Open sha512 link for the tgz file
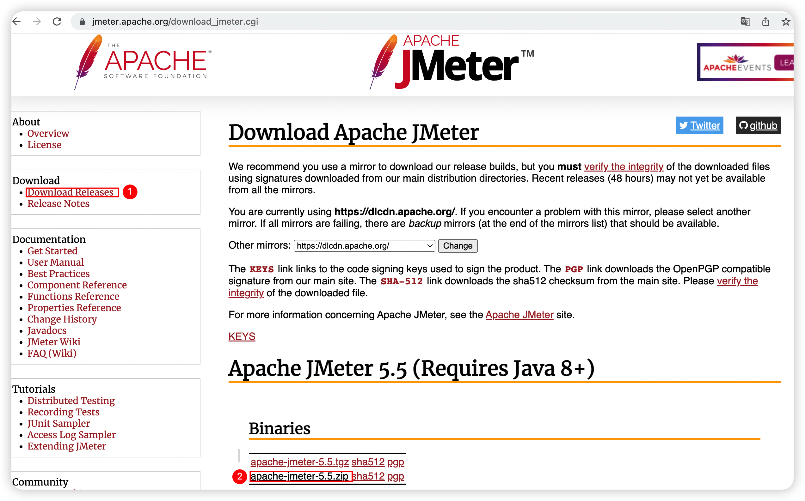Image resolution: width=805 pixels, height=501 pixels. coord(368,462)
